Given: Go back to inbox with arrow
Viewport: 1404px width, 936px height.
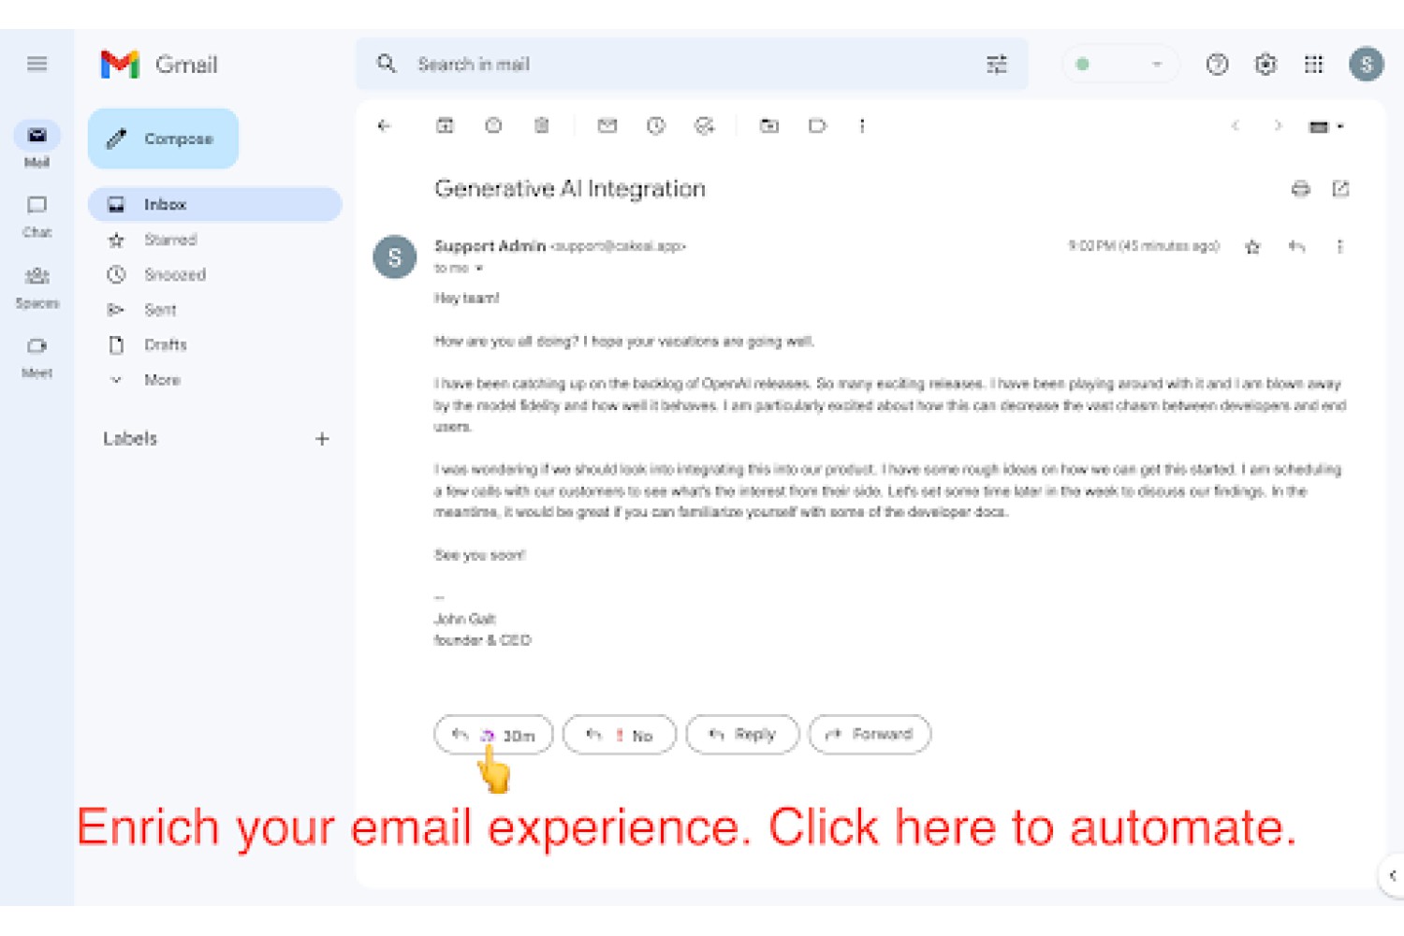Looking at the screenshot, I should 384,125.
